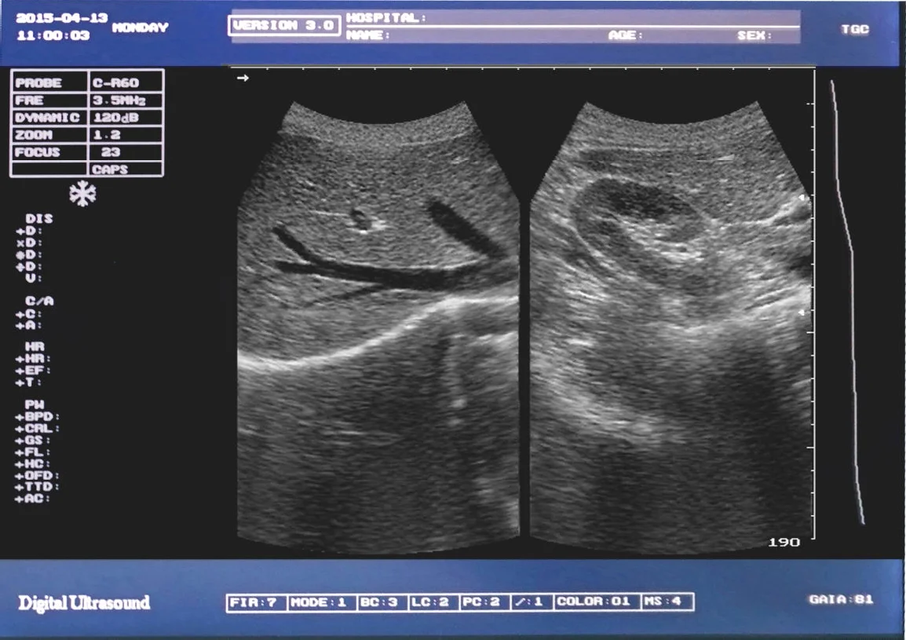Screen dimensions: 906x640
Task: Click the +TTD: measurement
Action: click(38, 487)
